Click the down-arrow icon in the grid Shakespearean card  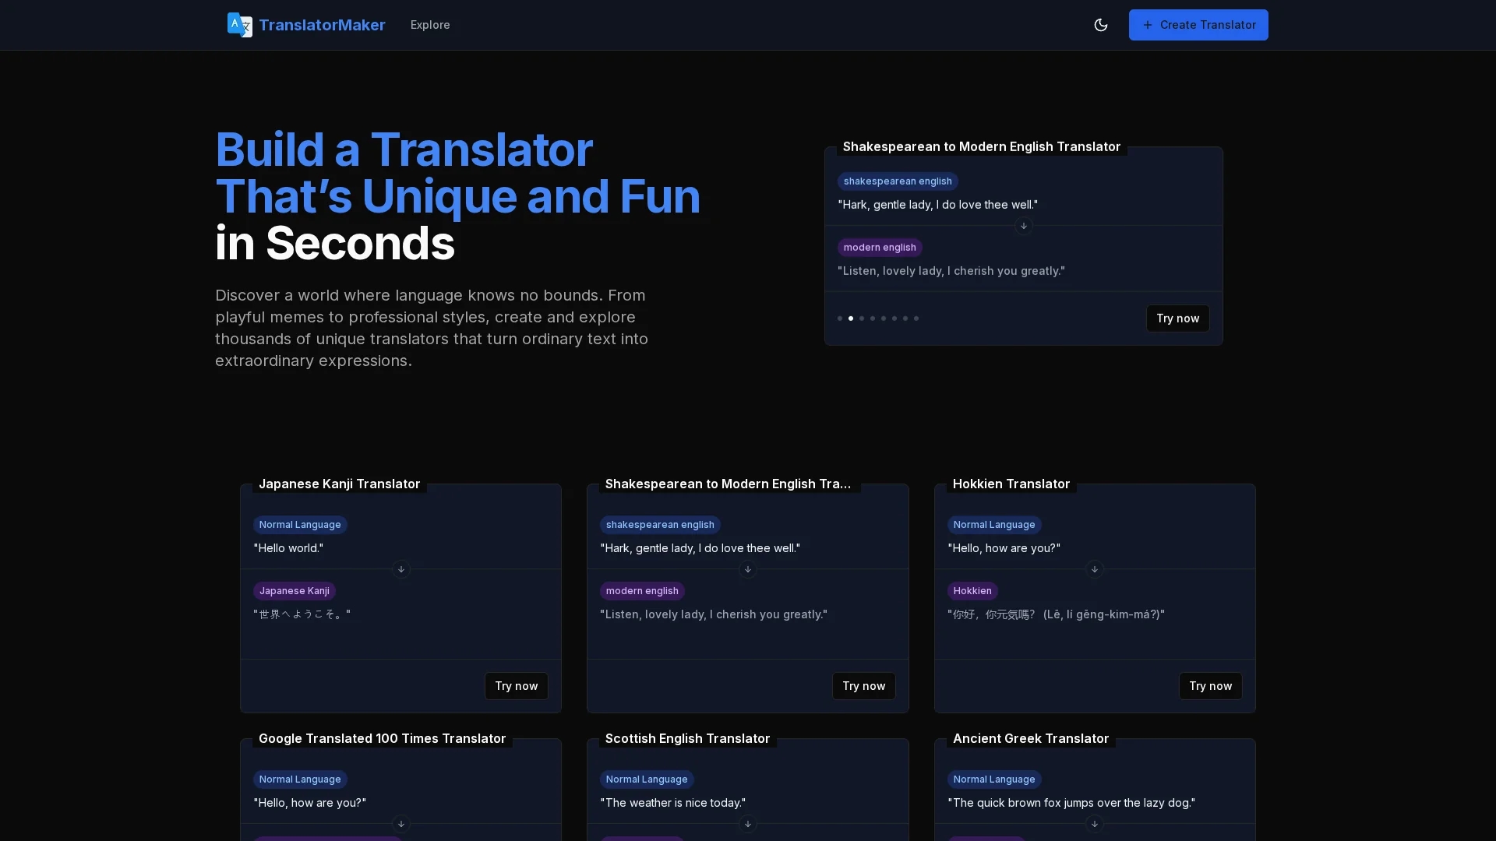click(x=748, y=569)
